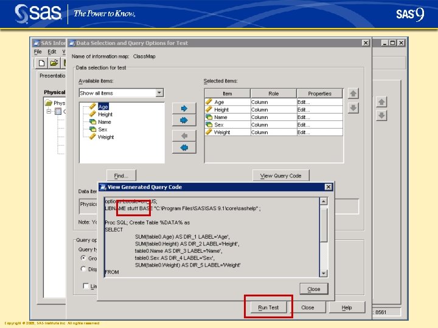Click Close in the query code dialog

314,289
